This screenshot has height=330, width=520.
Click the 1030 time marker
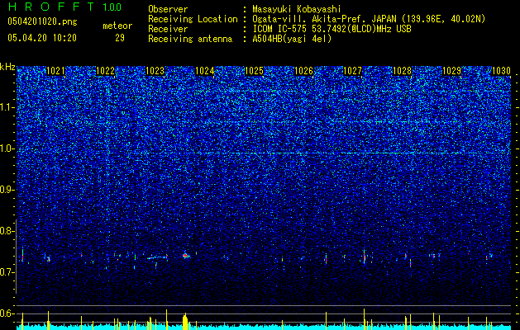pos(502,71)
